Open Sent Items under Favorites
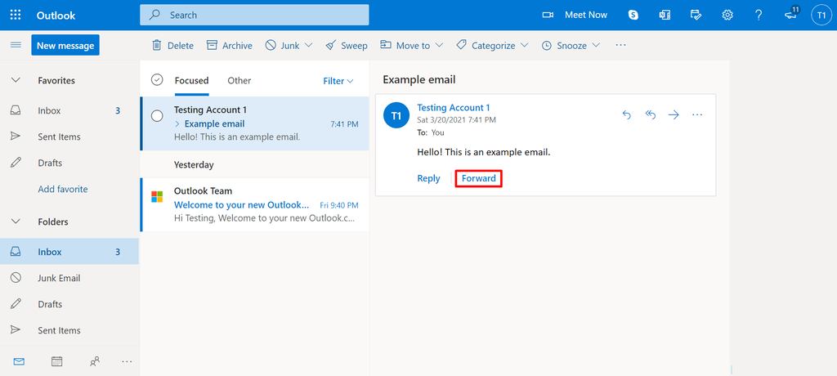The width and height of the screenshot is (837, 376). coord(69,137)
